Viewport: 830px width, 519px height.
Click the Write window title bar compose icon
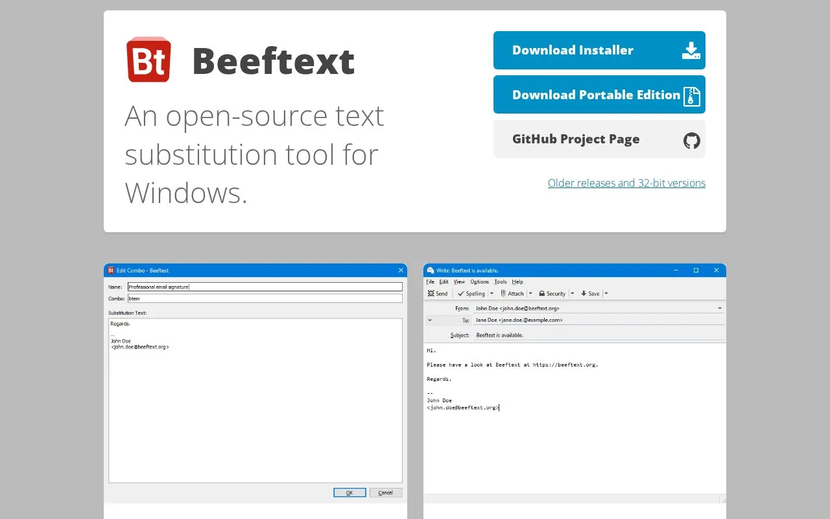[x=431, y=270]
